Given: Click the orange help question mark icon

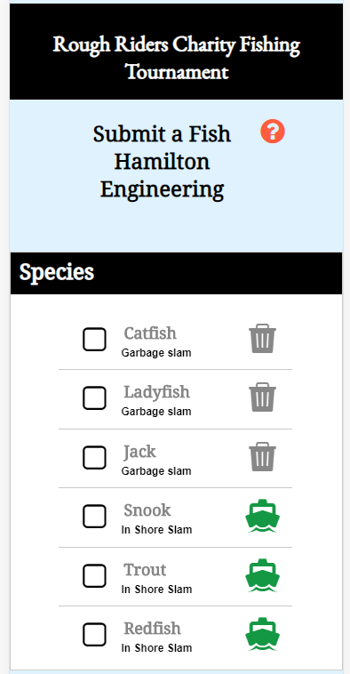Looking at the screenshot, I should [272, 131].
